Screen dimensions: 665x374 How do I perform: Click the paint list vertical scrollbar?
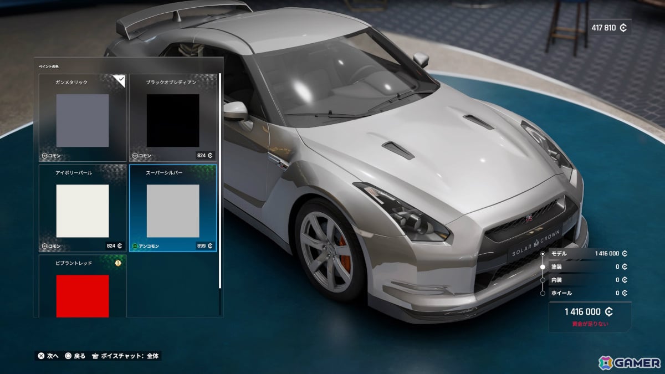pos(221,181)
